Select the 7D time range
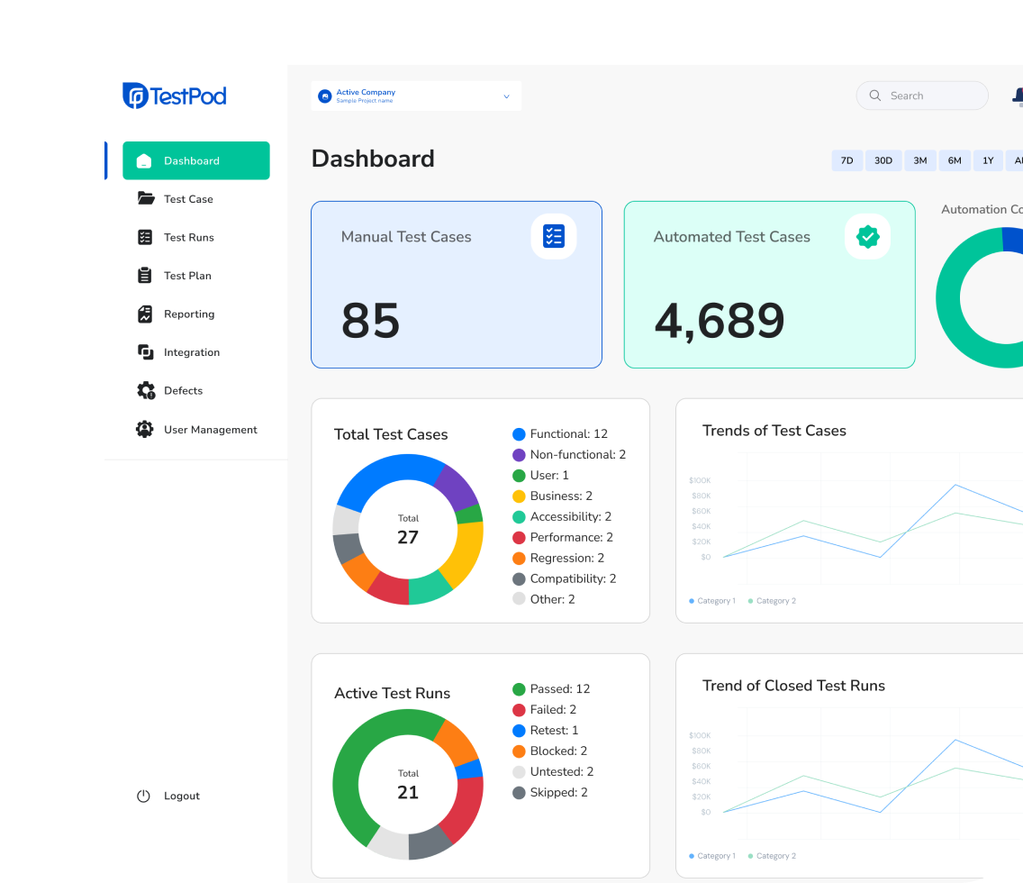 point(846,160)
